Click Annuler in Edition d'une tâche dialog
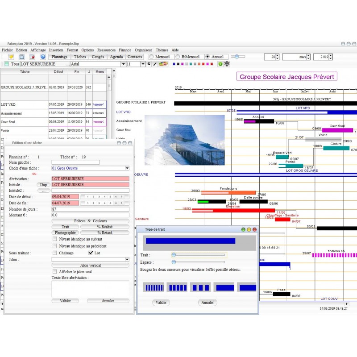The height and width of the screenshot is (357, 357). pos(108,301)
